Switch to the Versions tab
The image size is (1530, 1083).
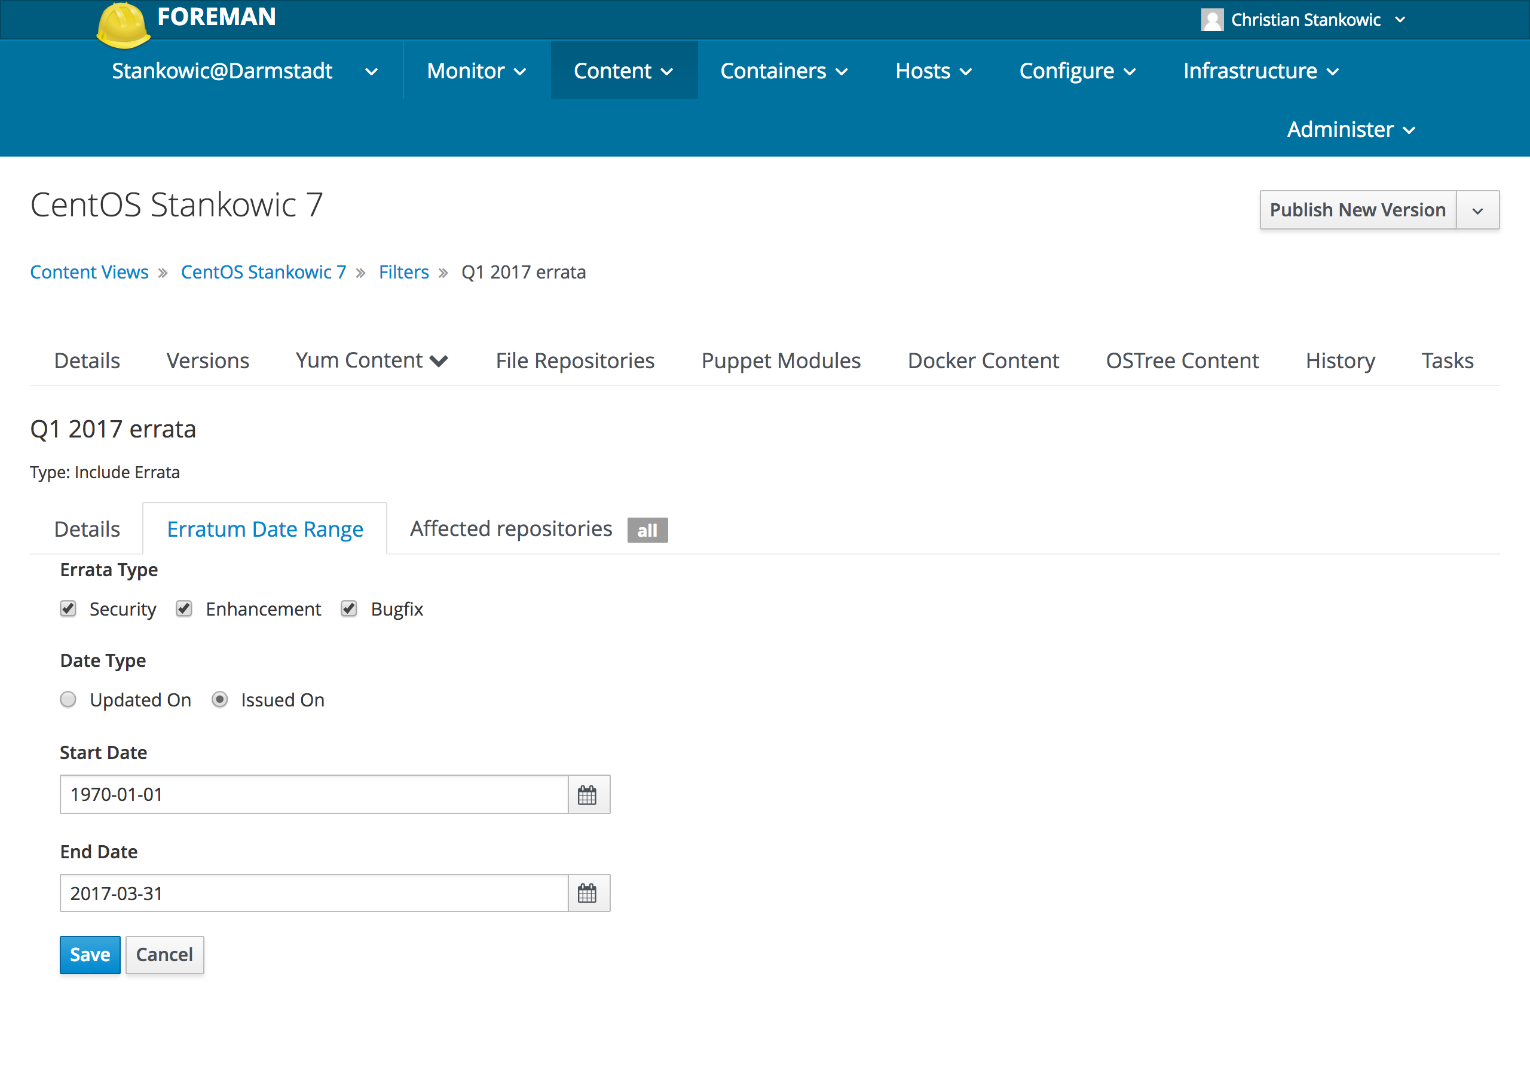click(x=207, y=360)
